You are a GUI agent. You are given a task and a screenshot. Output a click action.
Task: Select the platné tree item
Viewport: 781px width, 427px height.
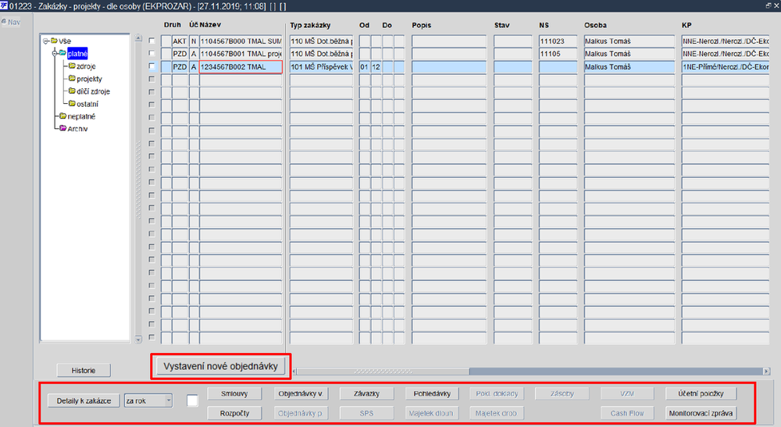(77, 53)
